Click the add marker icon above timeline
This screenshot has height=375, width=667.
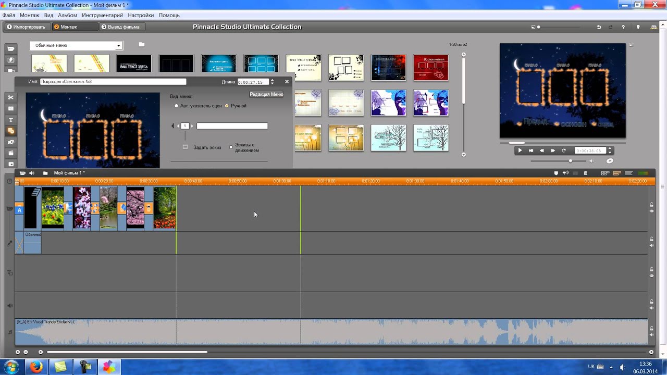coord(556,173)
